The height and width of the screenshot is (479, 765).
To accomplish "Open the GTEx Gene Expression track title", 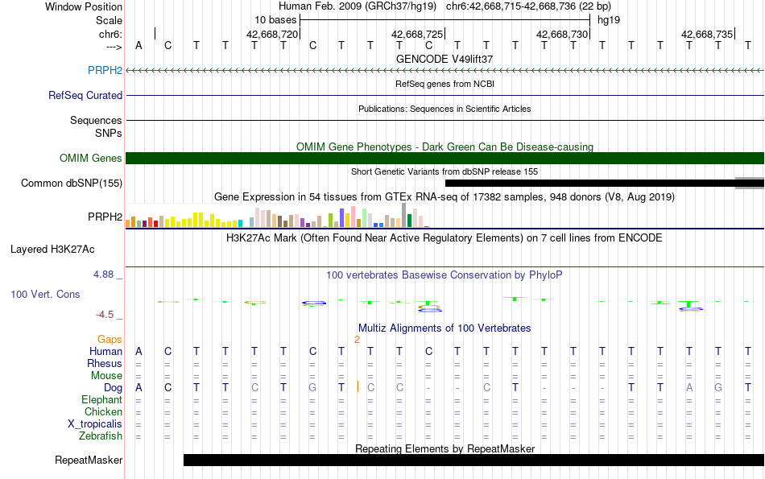I will [445, 197].
